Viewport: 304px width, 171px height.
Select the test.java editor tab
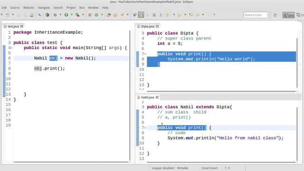pos(13,27)
